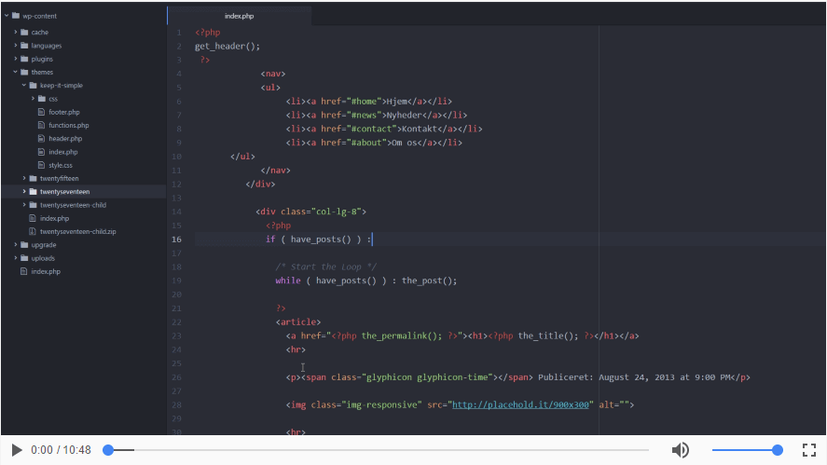Play the video
827x465 pixels.
coord(17,450)
